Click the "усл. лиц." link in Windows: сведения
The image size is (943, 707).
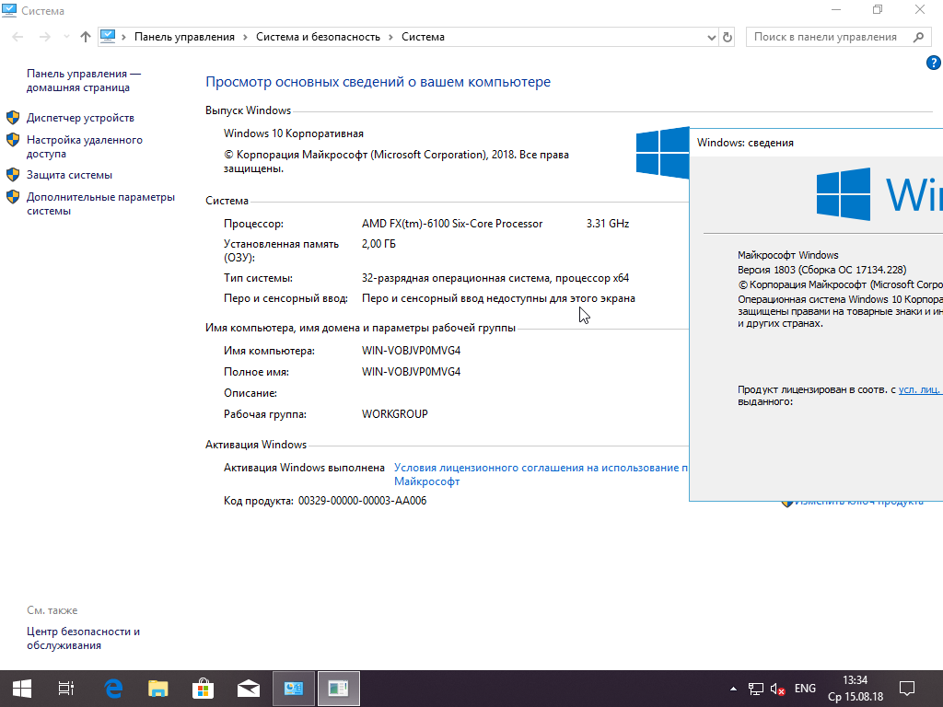point(920,389)
